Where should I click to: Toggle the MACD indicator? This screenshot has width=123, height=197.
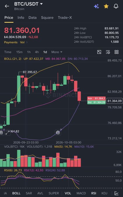tap(81, 193)
